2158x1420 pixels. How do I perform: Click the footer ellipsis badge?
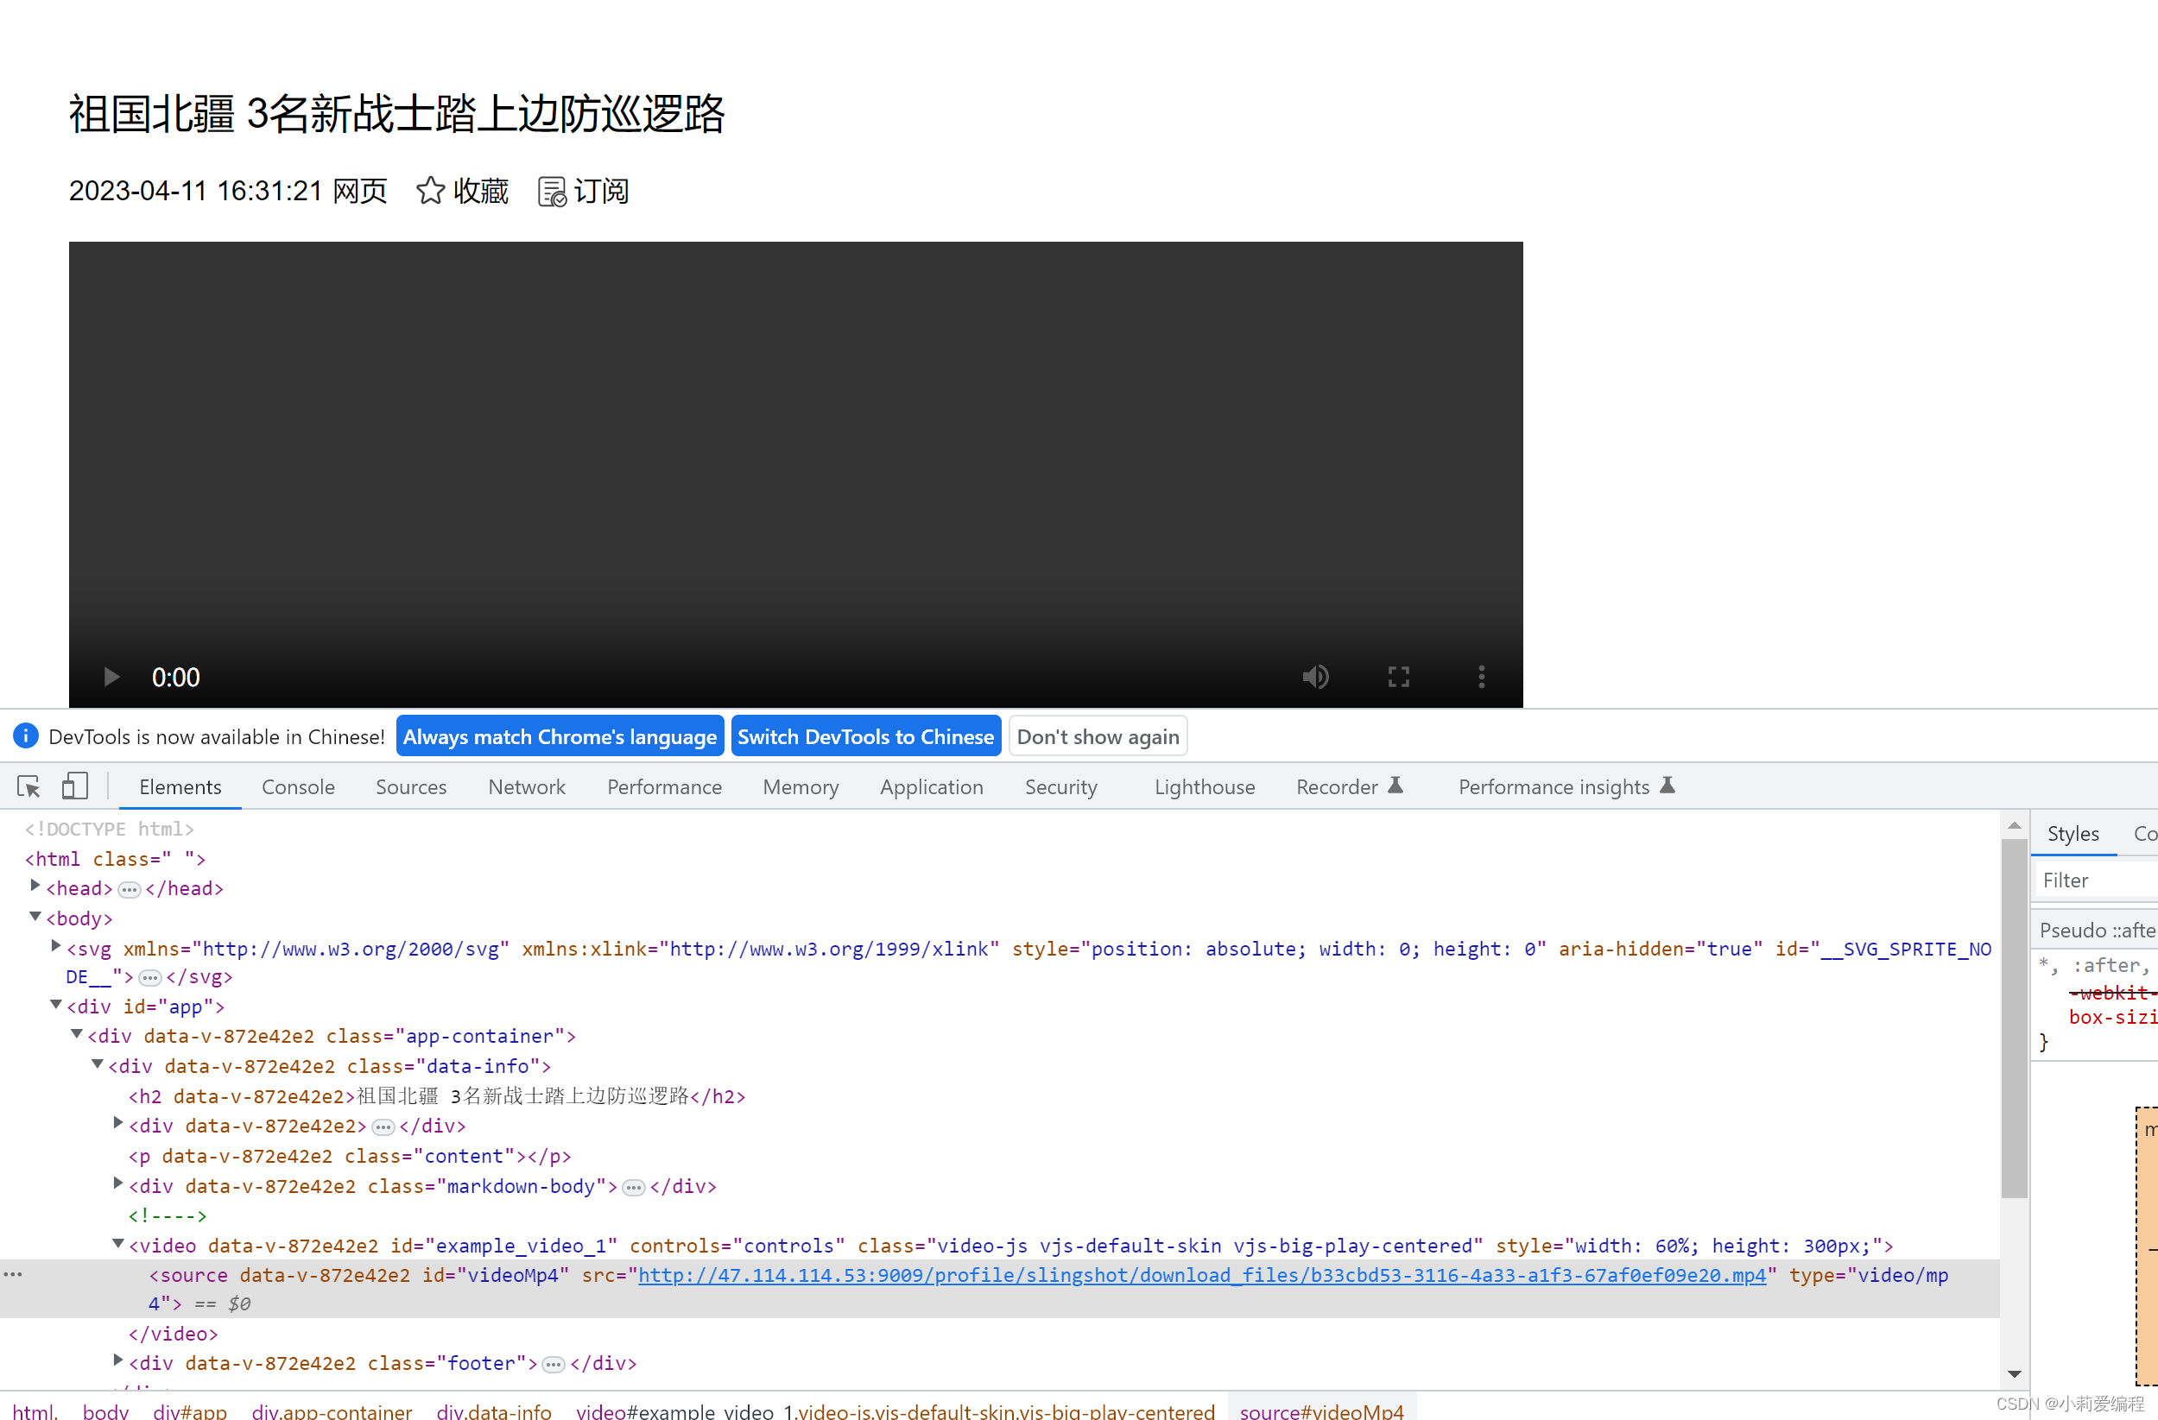[x=554, y=1365]
